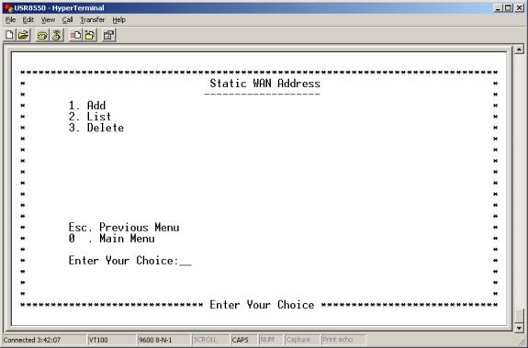Open the Transfer menu
The width and height of the screenshot is (528, 348).
coord(92,20)
